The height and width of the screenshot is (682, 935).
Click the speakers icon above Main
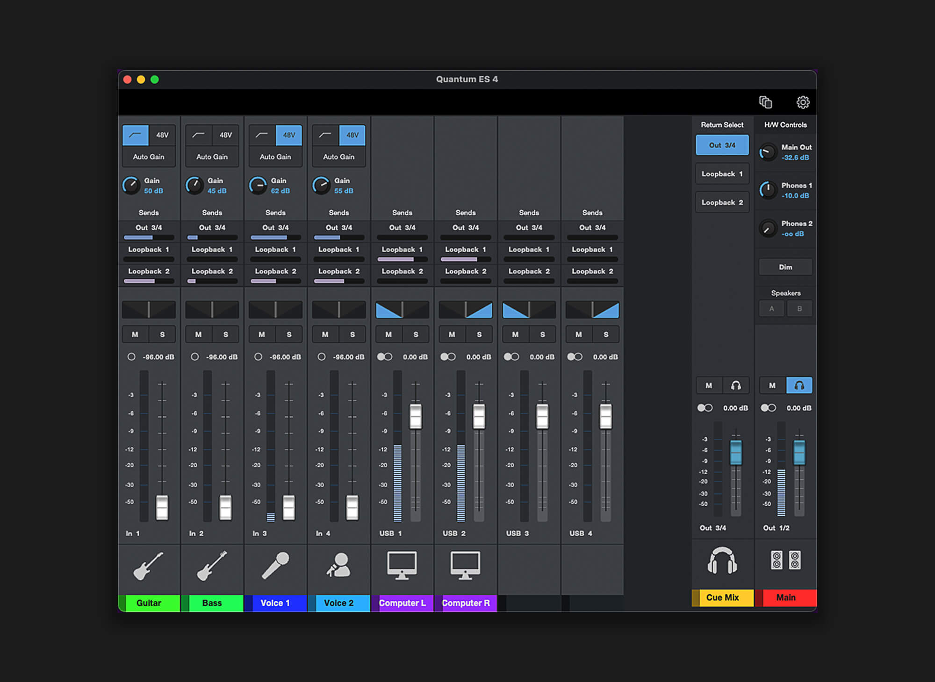pyautogui.click(x=785, y=560)
